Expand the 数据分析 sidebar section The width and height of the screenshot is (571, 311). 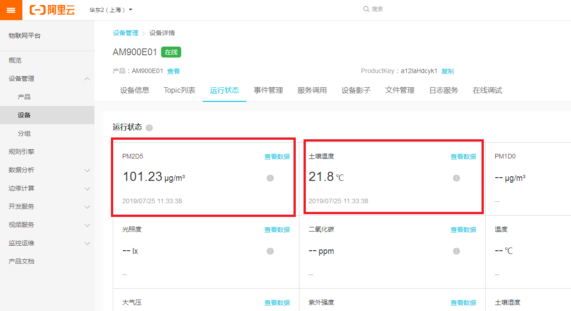pyautogui.click(x=87, y=170)
